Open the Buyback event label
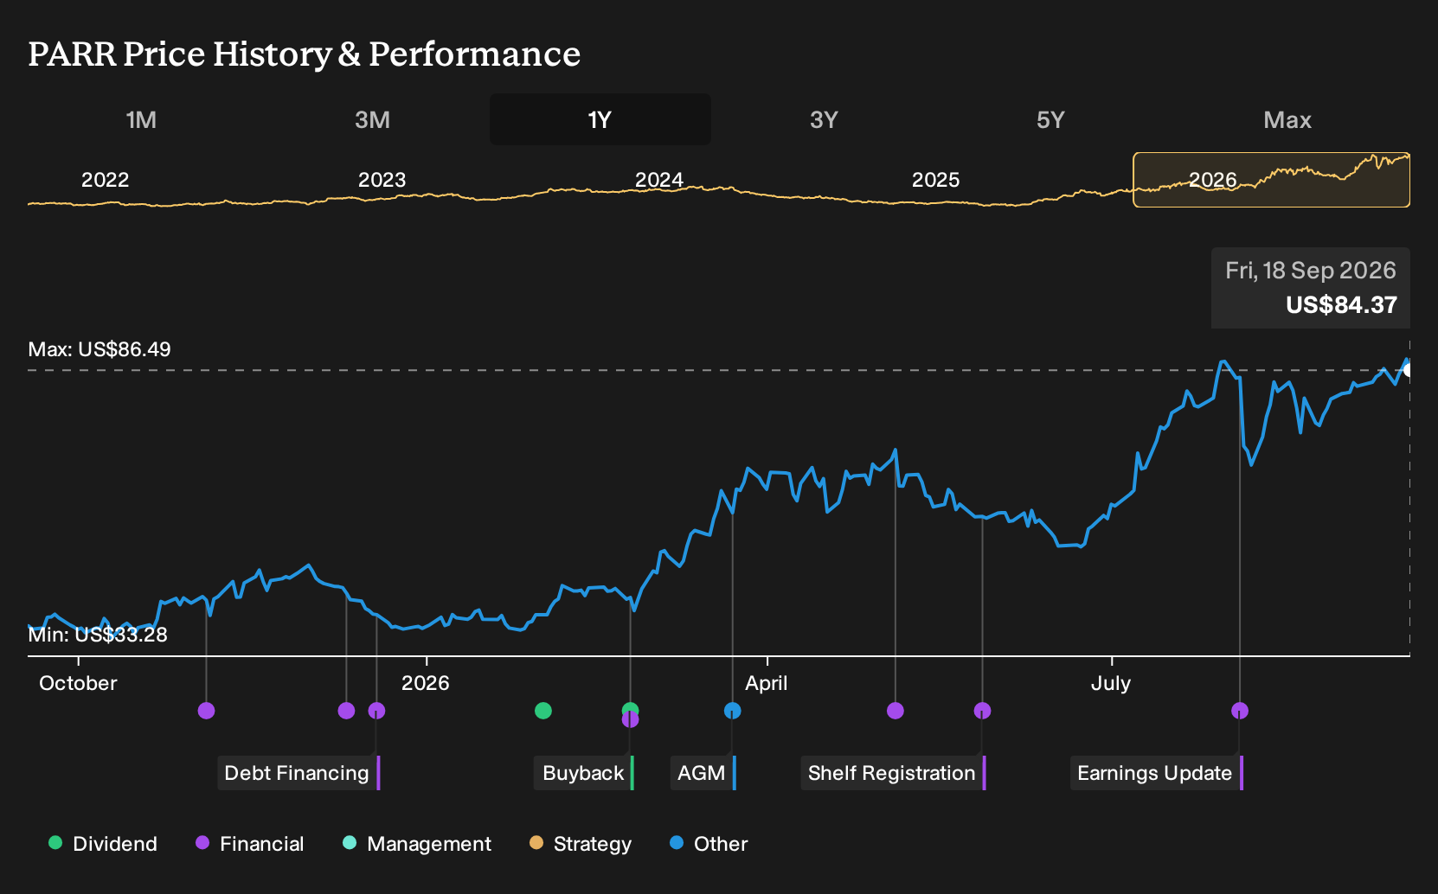 click(584, 773)
